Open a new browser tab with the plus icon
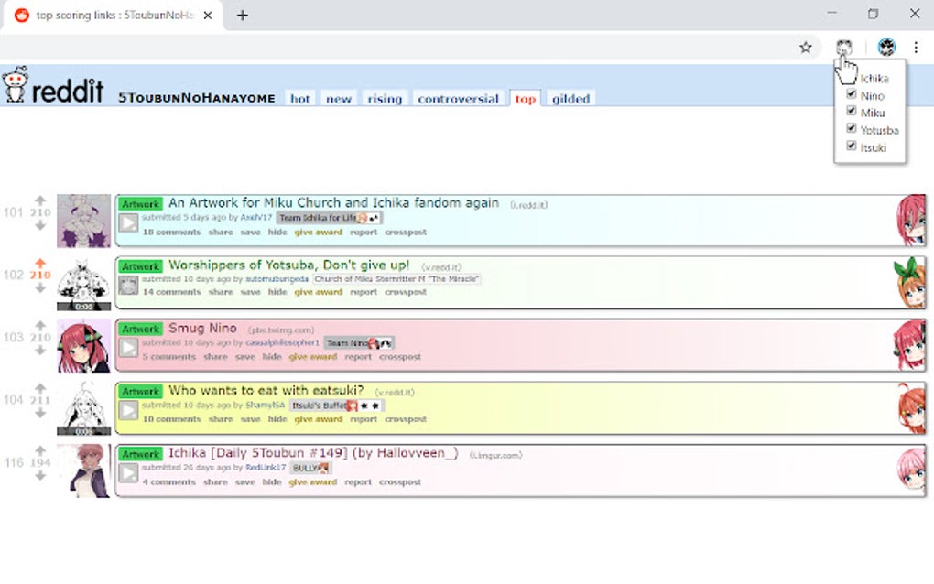 243,15
